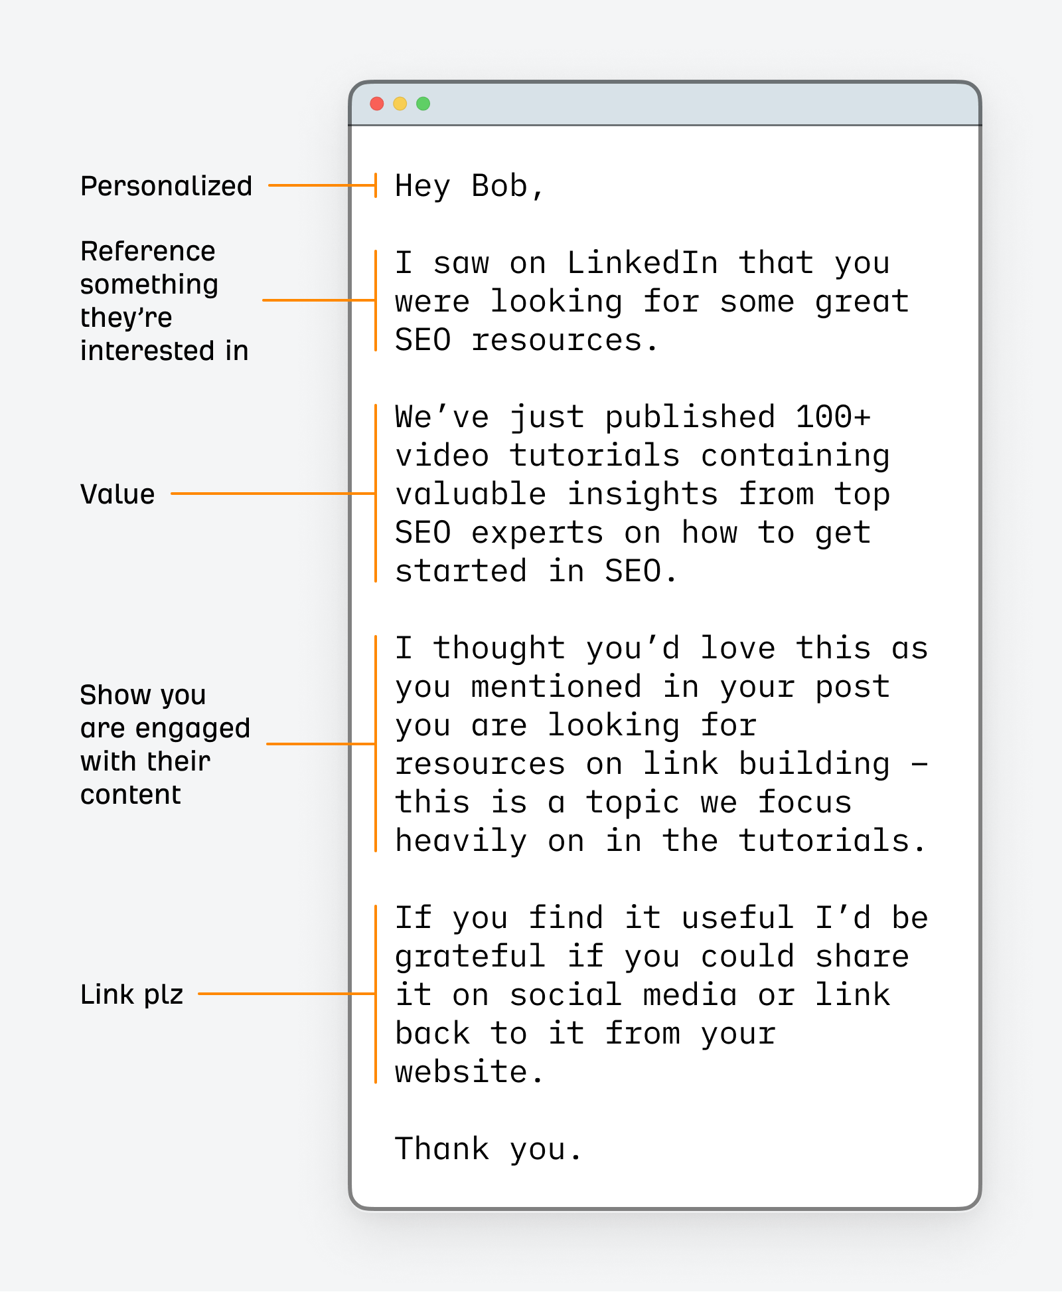
Task: Click the orange connector beside "Link plz"
Action: tap(285, 994)
